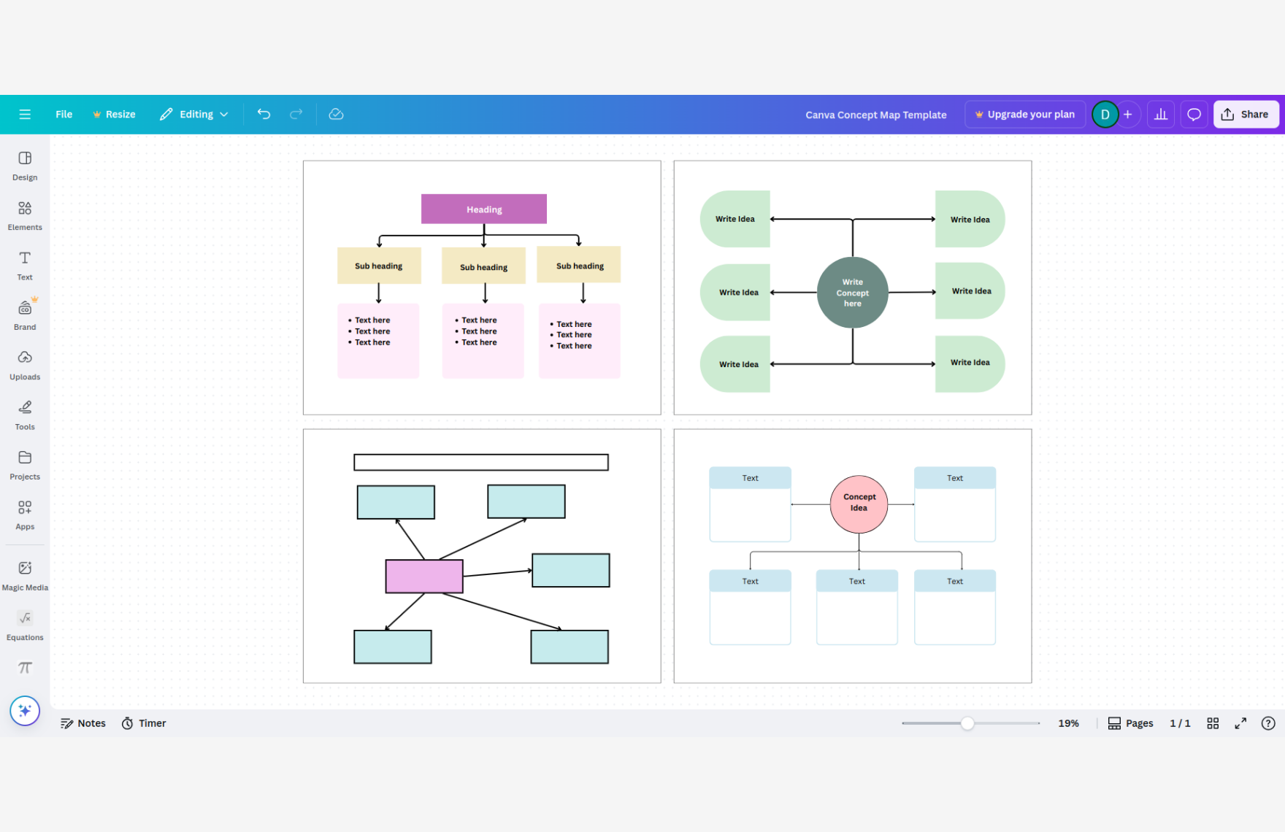Click the Share button
Image resolution: width=1285 pixels, height=832 pixels.
(x=1246, y=115)
